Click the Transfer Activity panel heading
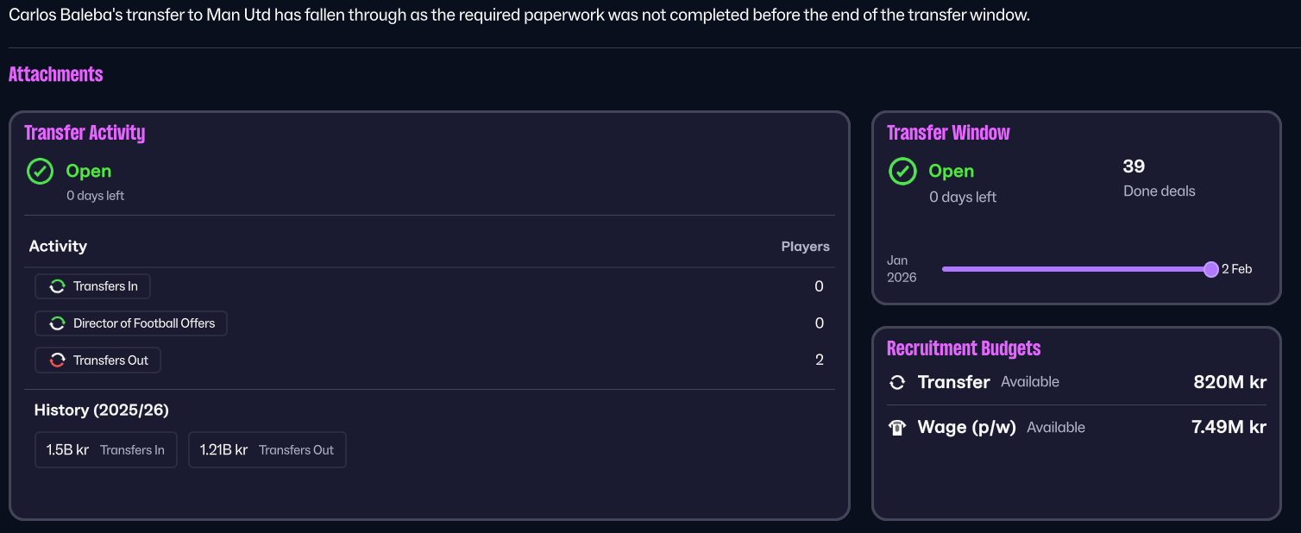The height and width of the screenshot is (533, 1301). pyautogui.click(x=85, y=133)
